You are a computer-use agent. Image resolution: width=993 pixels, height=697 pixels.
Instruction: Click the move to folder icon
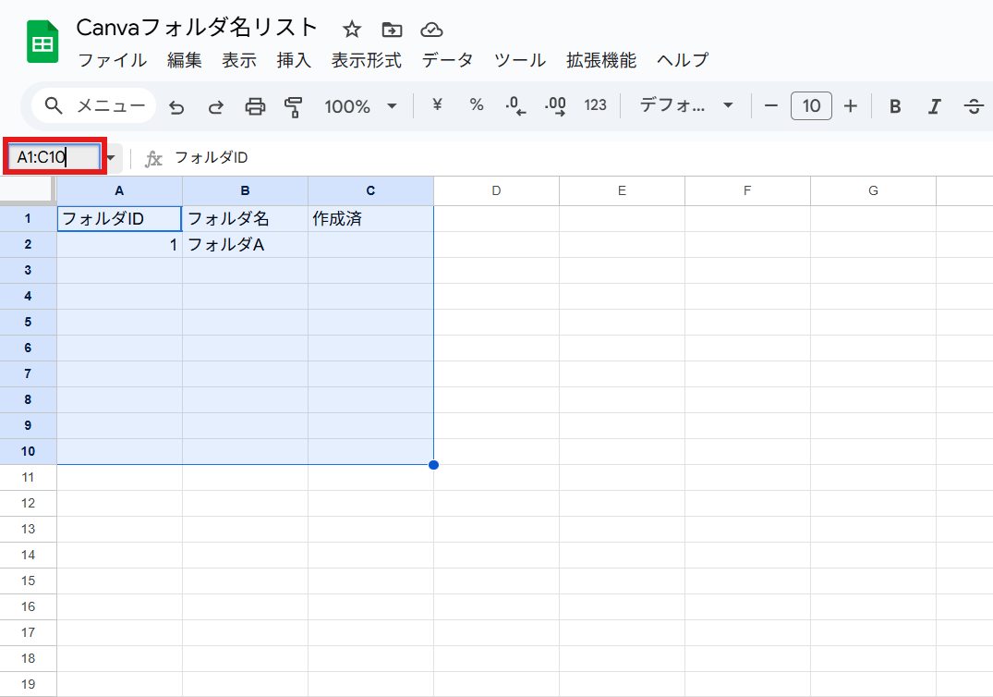tap(392, 30)
